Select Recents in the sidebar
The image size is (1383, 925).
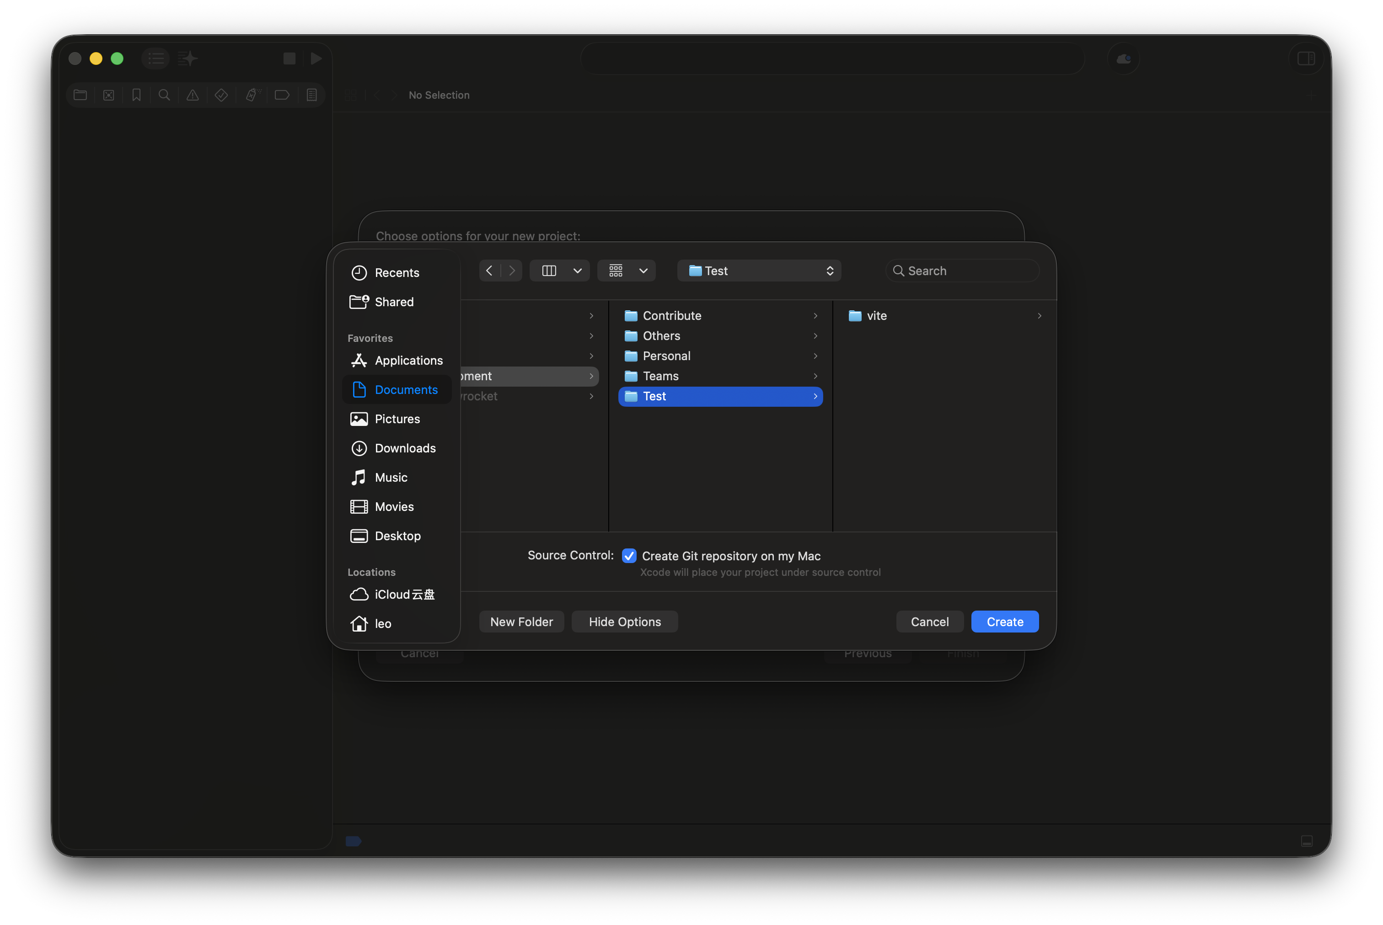(397, 272)
